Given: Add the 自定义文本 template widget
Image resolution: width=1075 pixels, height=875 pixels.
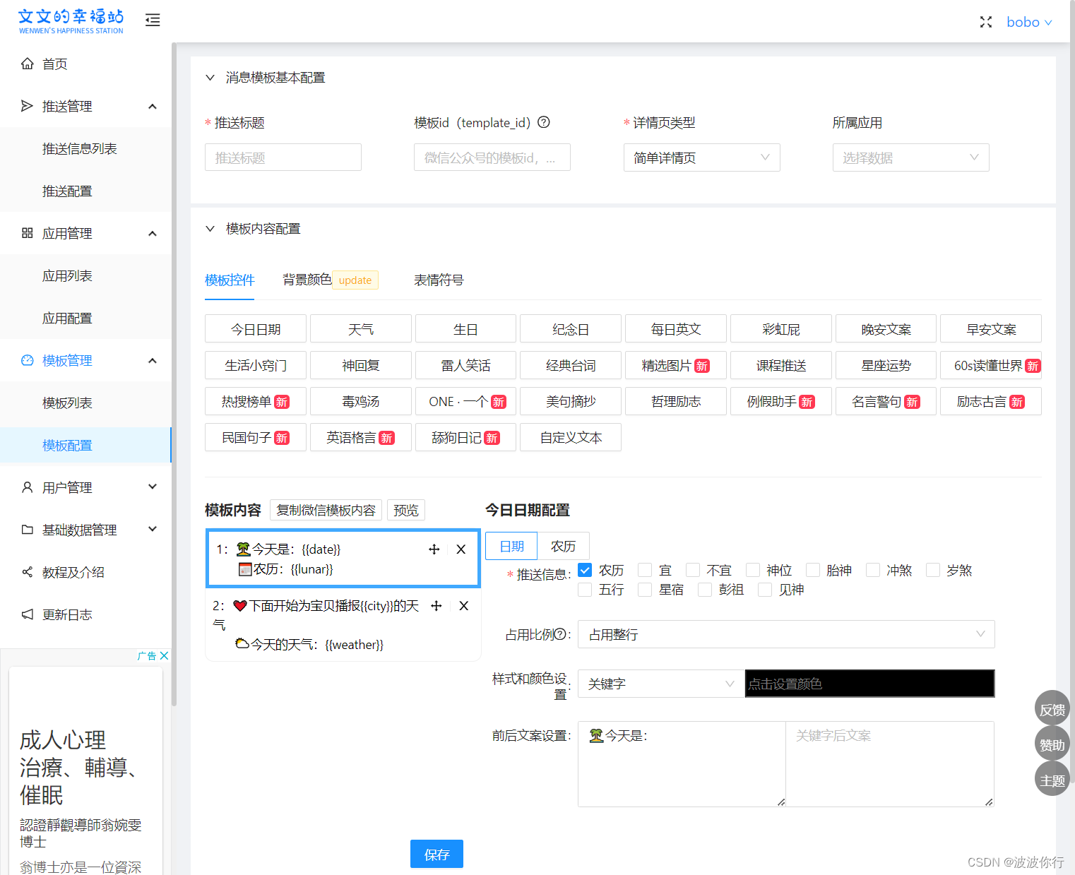Looking at the screenshot, I should coord(571,437).
